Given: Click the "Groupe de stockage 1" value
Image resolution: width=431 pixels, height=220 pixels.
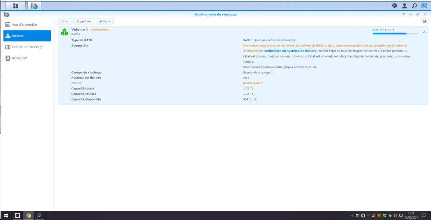Looking at the screenshot, I should [x=258, y=72].
